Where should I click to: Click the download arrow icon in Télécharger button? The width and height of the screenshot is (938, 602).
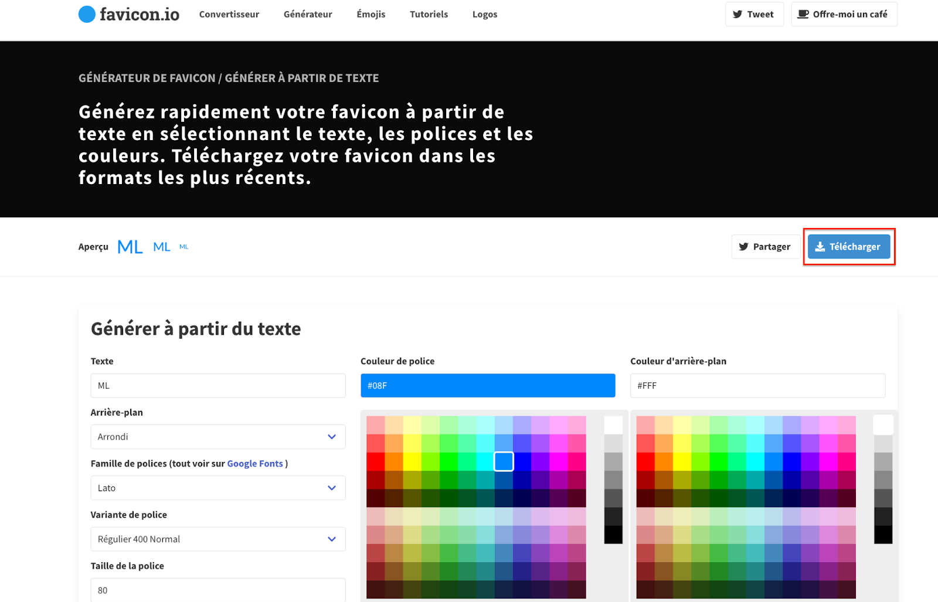pyautogui.click(x=820, y=246)
